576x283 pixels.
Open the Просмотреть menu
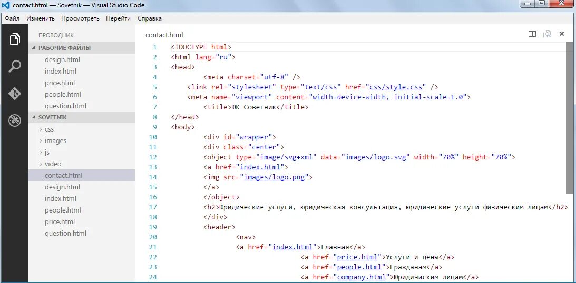click(x=80, y=18)
